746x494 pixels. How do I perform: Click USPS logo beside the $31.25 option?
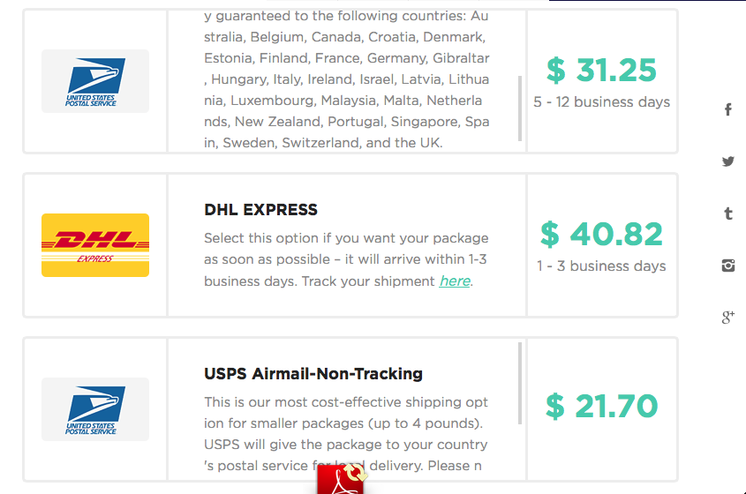95,81
